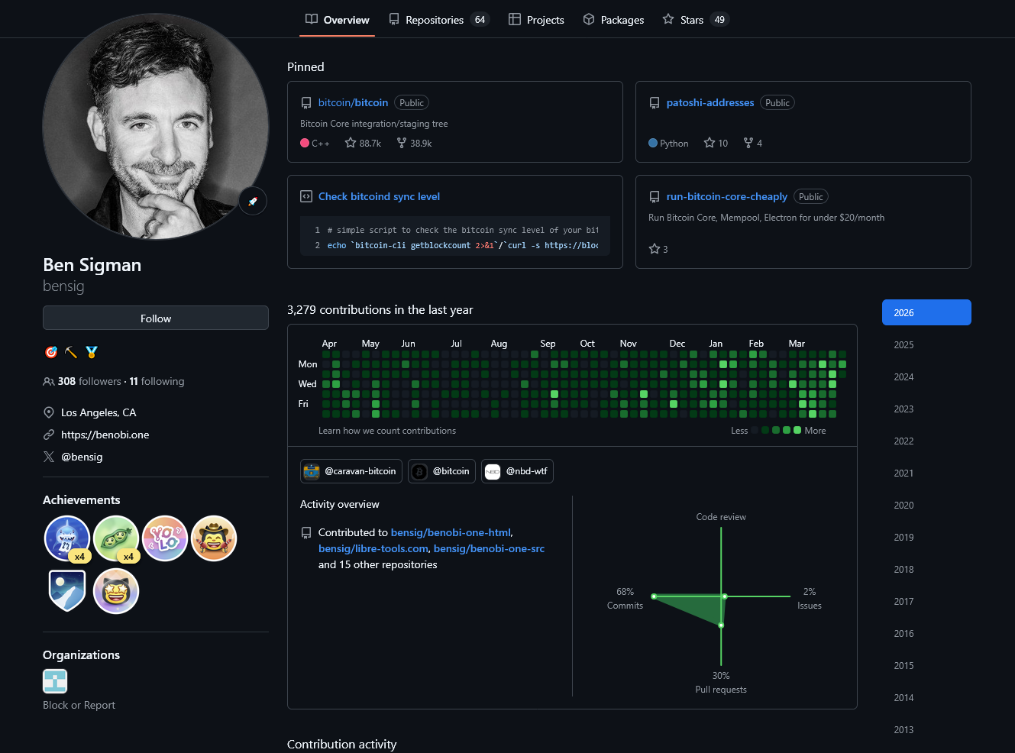Click the 38.9k forks count on bitcoin/bitcoin
Screen dimensions: 1015x753
[x=414, y=143]
